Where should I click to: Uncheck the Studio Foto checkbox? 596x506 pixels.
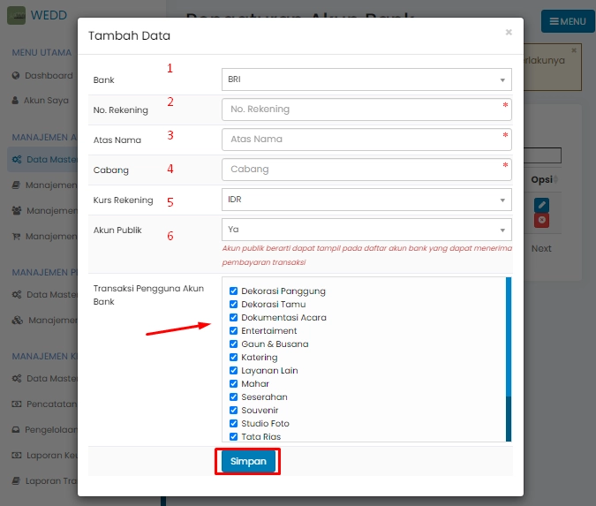click(233, 424)
